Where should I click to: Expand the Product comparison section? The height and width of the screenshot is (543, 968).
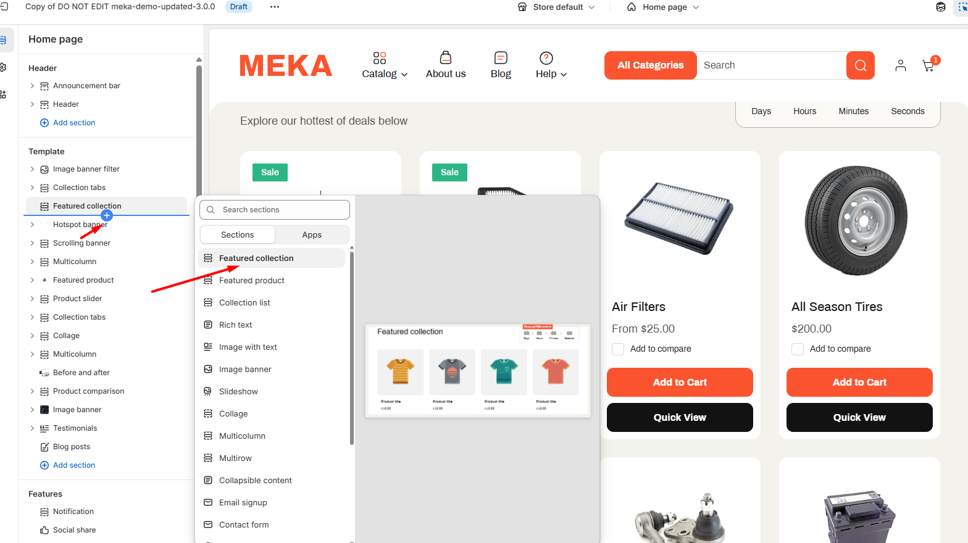pos(32,391)
